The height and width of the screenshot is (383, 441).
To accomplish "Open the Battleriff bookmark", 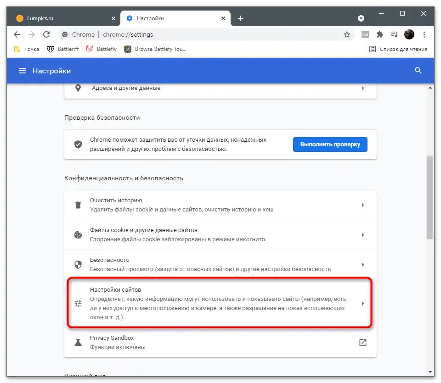I will (x=63, y=49).
